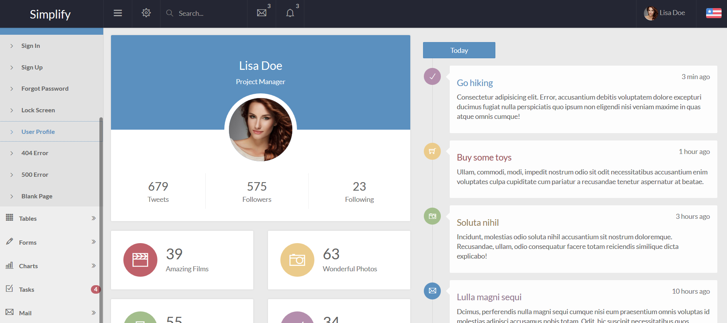This screenshot has height=323, width=727.
Task: Open the 404 Error page
Action: (x=35, y=153)
